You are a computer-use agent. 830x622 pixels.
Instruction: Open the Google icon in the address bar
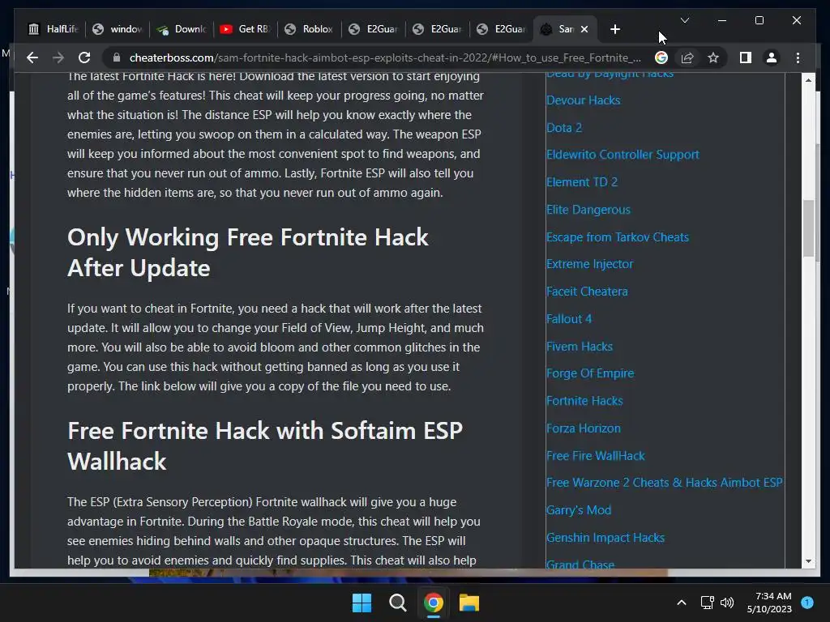661,58
